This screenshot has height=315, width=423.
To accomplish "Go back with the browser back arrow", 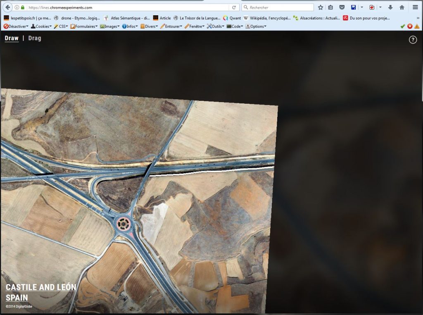I will (x=8, y=7).
